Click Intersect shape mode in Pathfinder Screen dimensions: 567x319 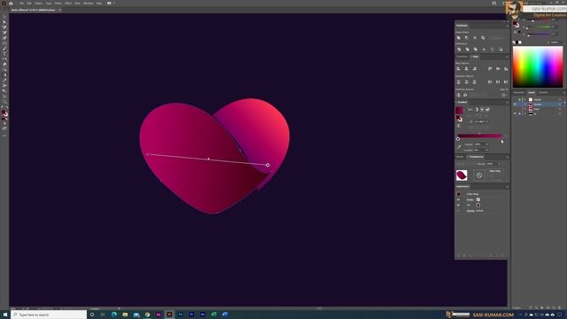pos(475,37)
